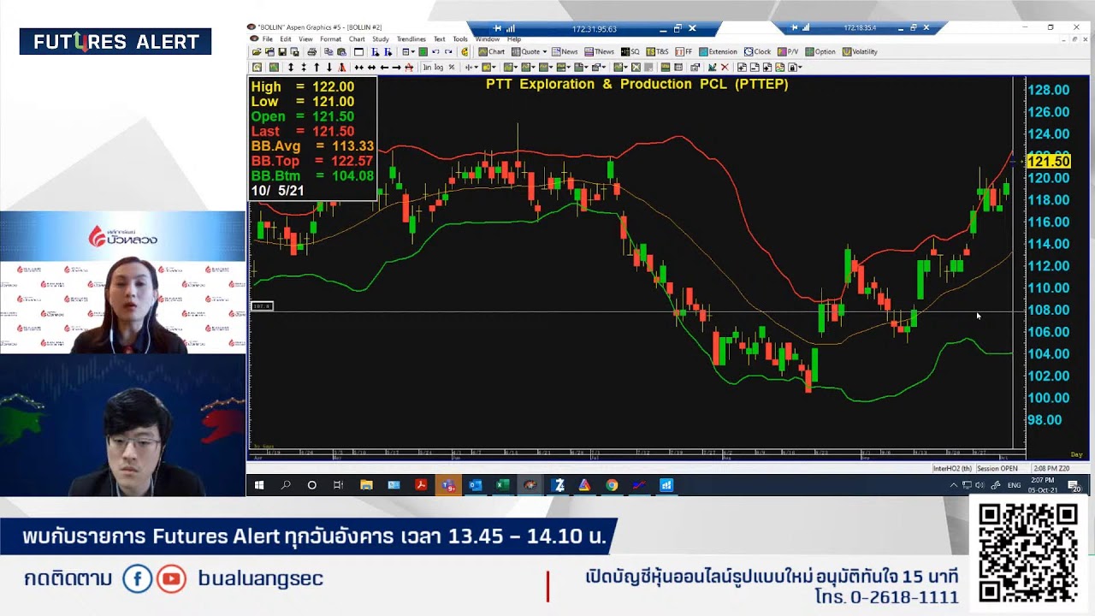Open Google Chrome from taskbar
1095x616 pixels.
point(612,485)
